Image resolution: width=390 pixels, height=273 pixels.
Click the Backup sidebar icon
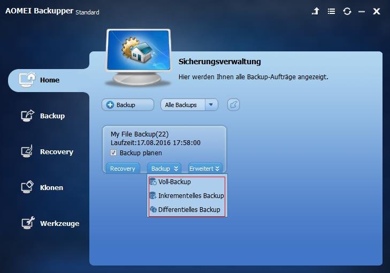[27, 116]
